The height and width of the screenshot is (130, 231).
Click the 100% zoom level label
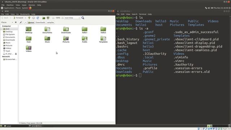58,18
